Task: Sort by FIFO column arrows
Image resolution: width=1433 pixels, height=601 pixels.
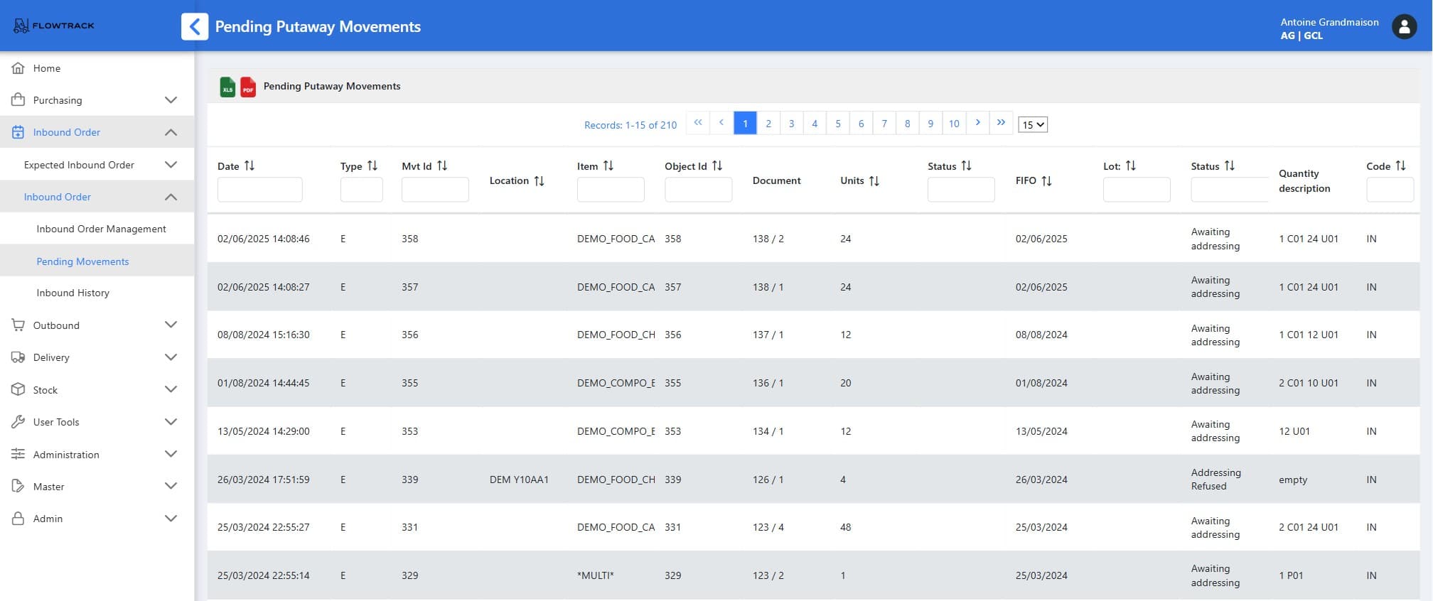Action: click(1047, 181)
